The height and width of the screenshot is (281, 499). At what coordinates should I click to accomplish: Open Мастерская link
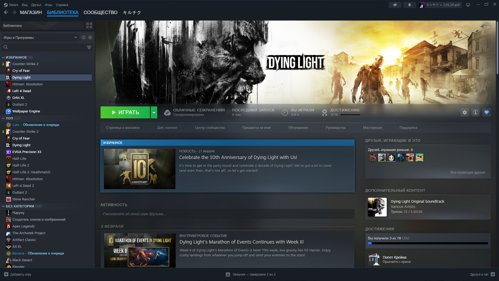[x=372, y=127]
